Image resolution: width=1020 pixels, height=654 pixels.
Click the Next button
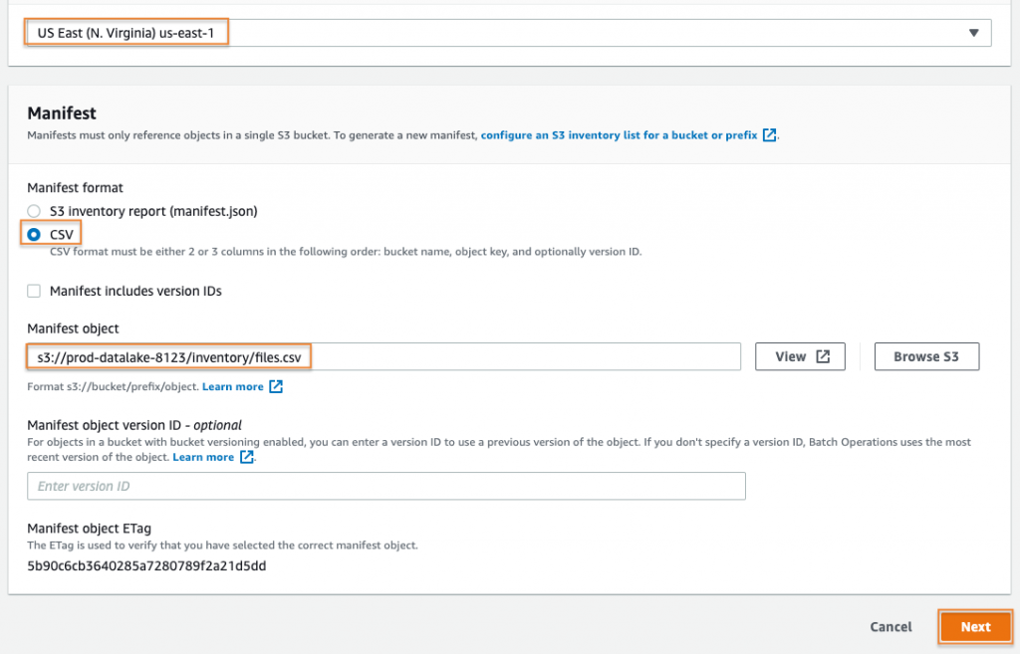(974, 626)
